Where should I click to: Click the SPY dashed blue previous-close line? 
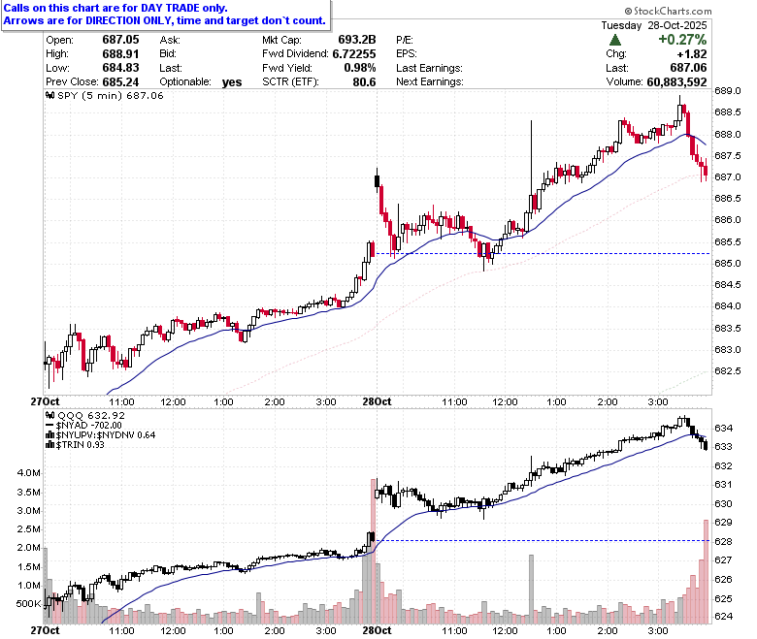pos(543,254)
